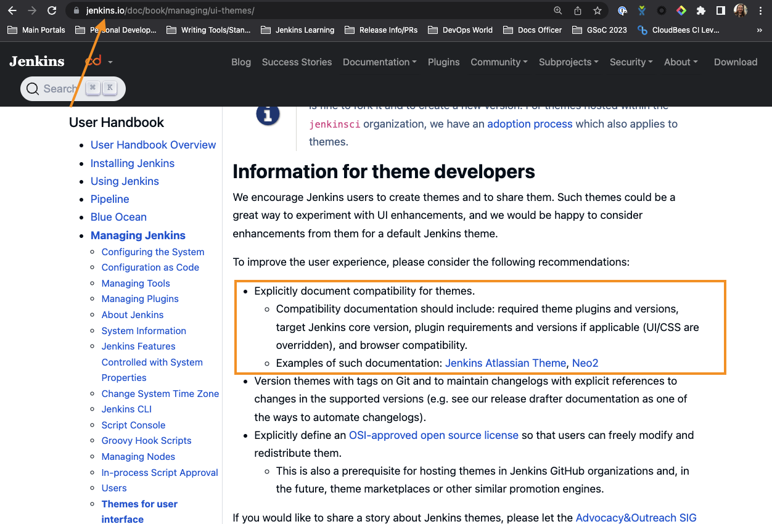The height and width of the screenshot is (524, 772).
Task: Click the address bar URL
Action: tap(170, 10)
